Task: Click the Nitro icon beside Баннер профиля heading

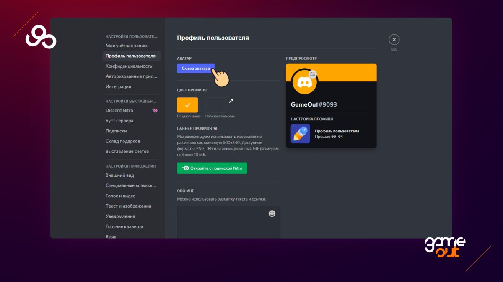Action: pos(215,128)
